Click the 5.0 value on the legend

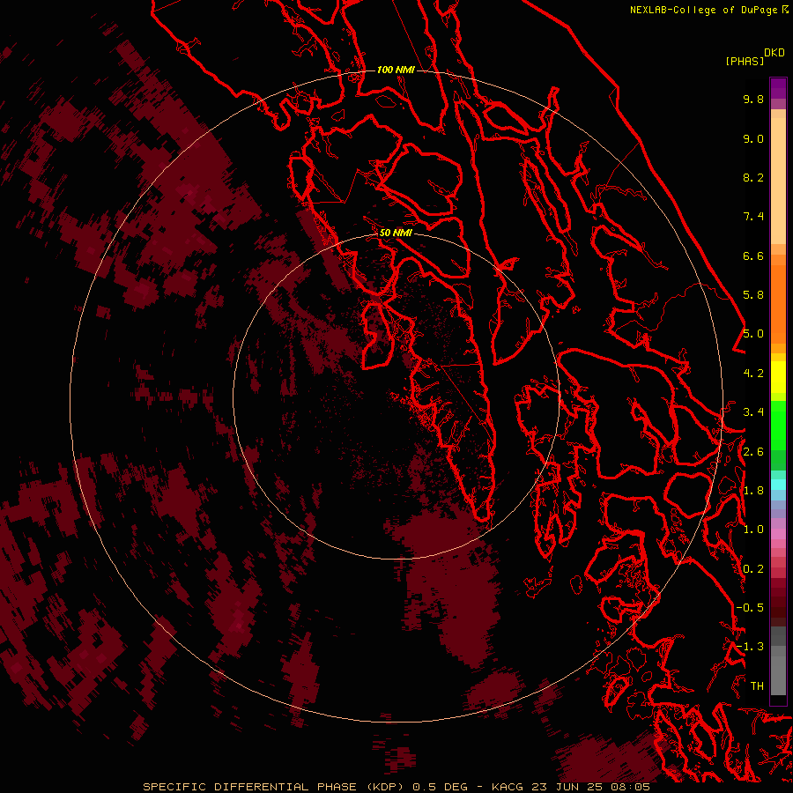(x=753, y=334)
